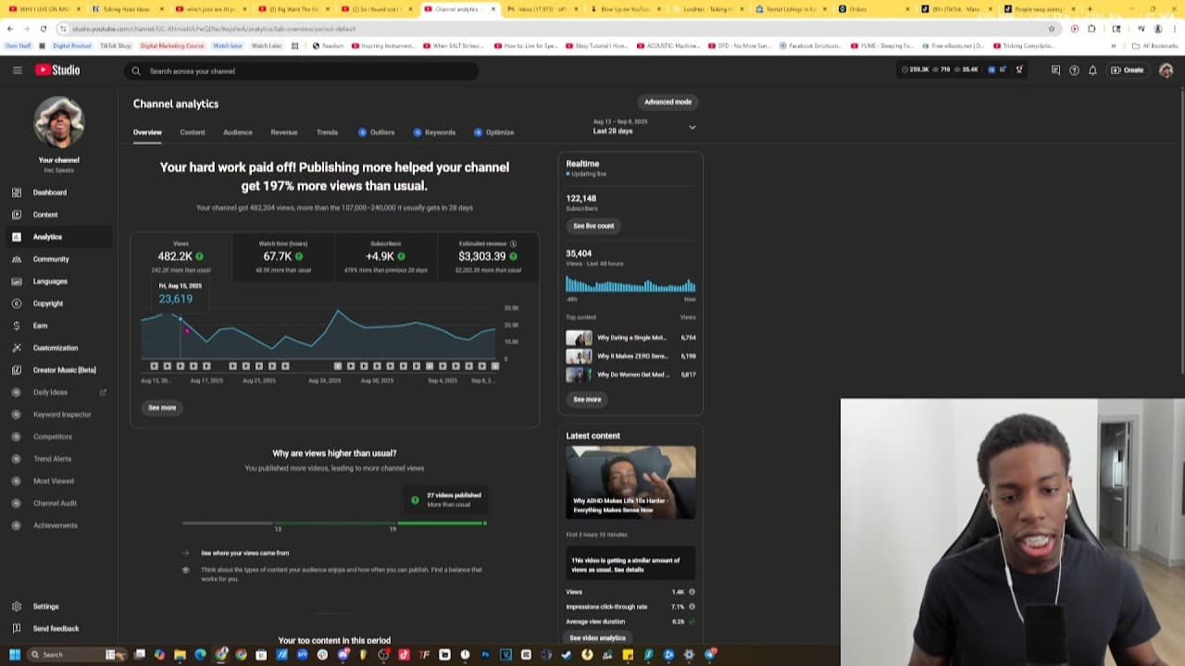Viewport: 1185px width, 666px height.
Task: Click the Realtime 48-hour views bar chart
Action: [x=630, y=284]
